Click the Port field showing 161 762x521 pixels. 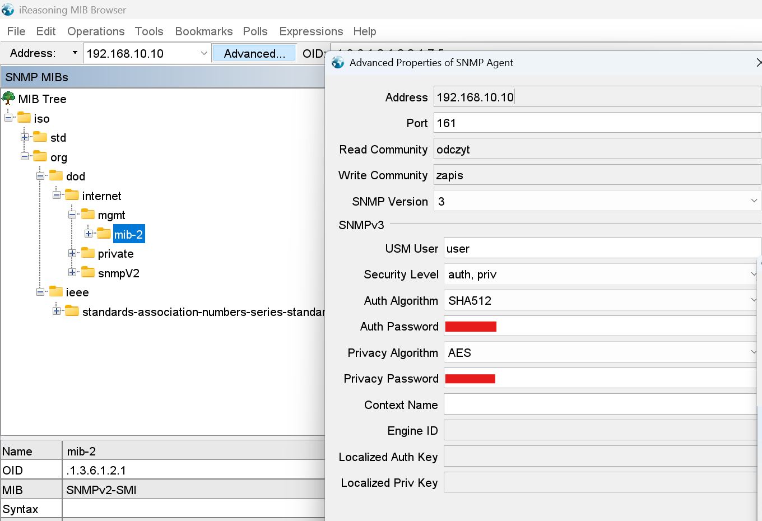597,123
